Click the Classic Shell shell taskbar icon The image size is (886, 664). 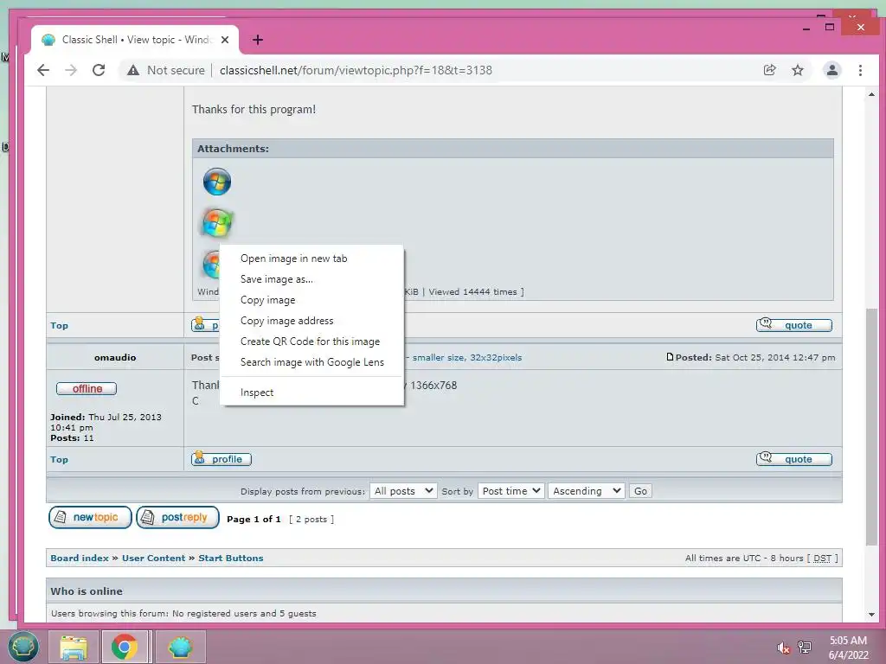click(180, 647)
